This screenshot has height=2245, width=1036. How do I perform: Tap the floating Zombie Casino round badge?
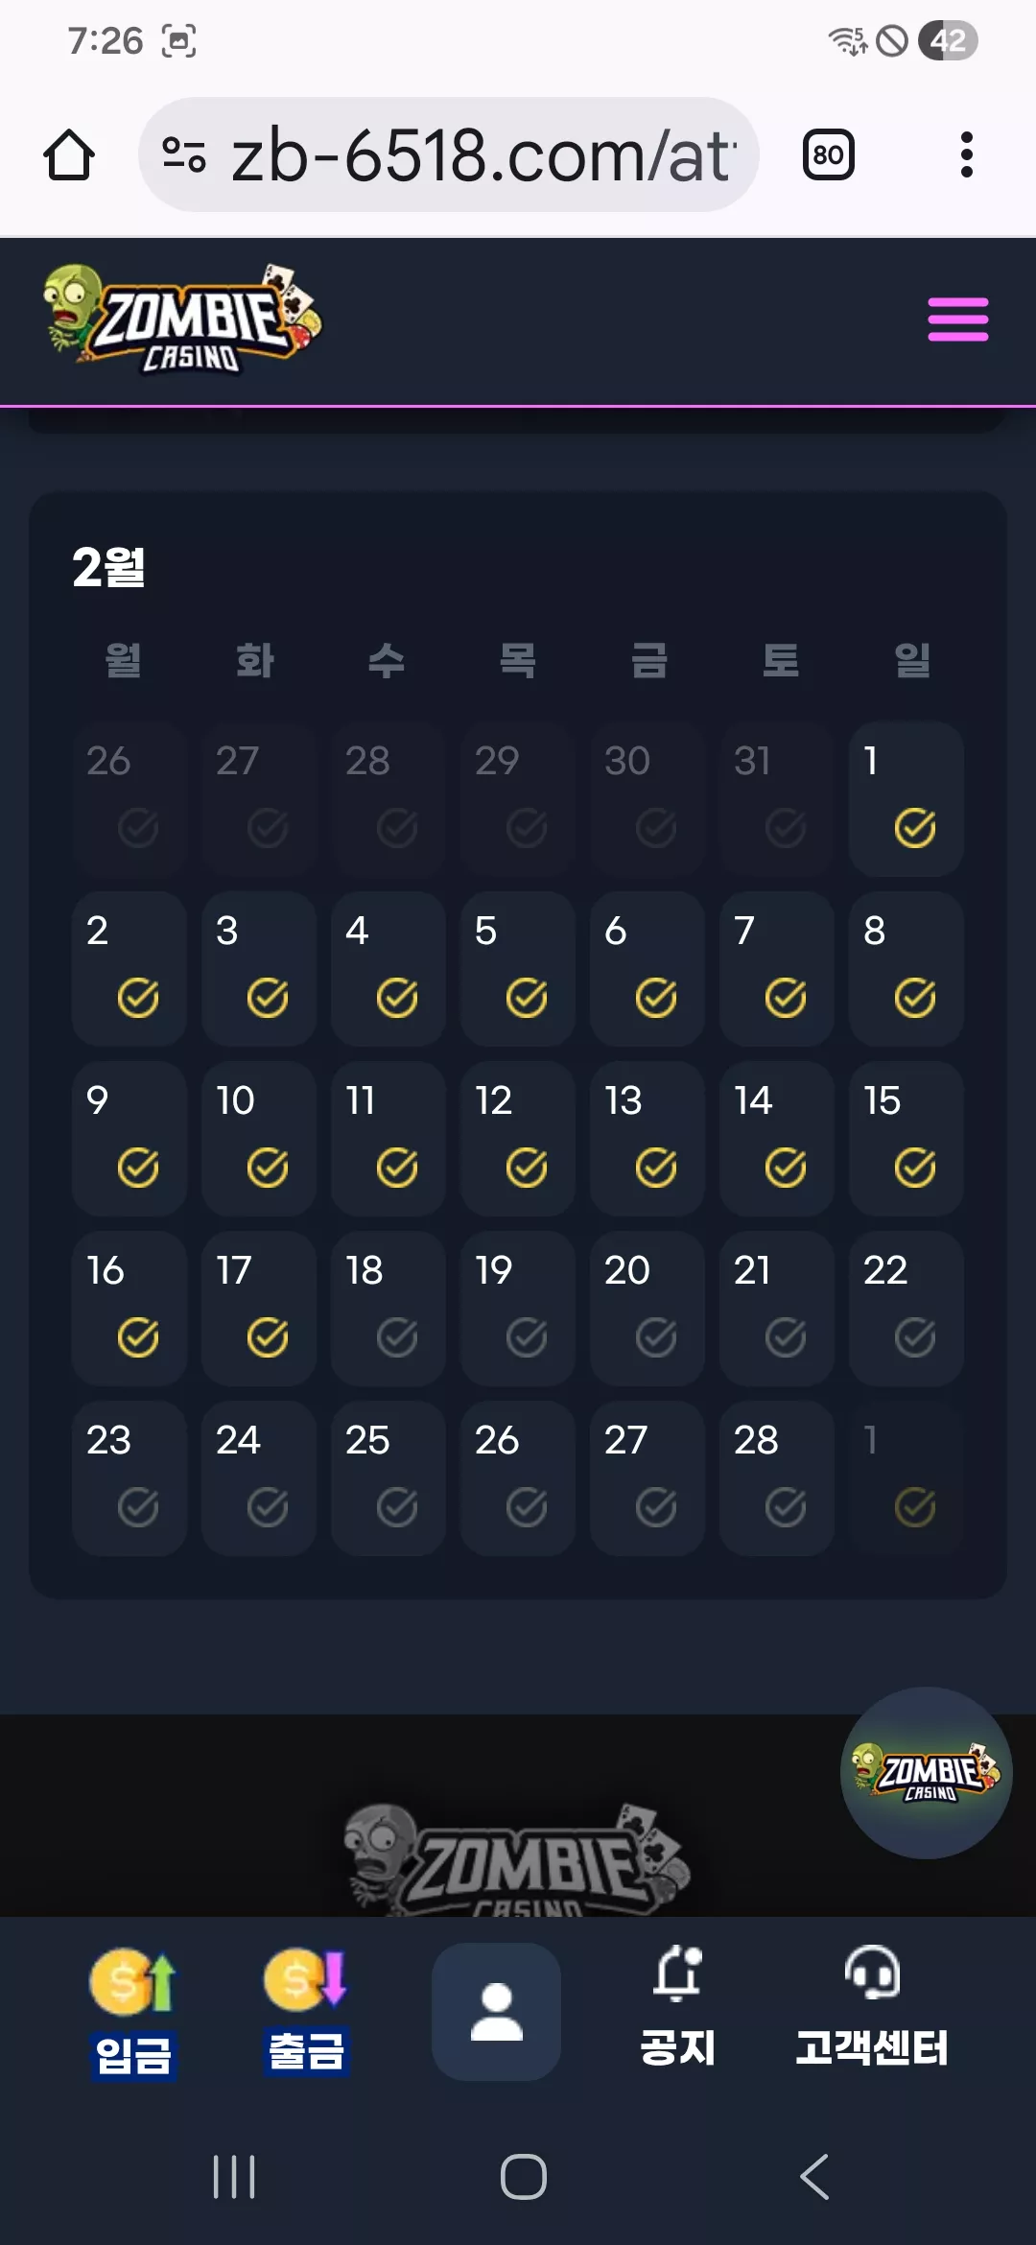pos(926,1773)
